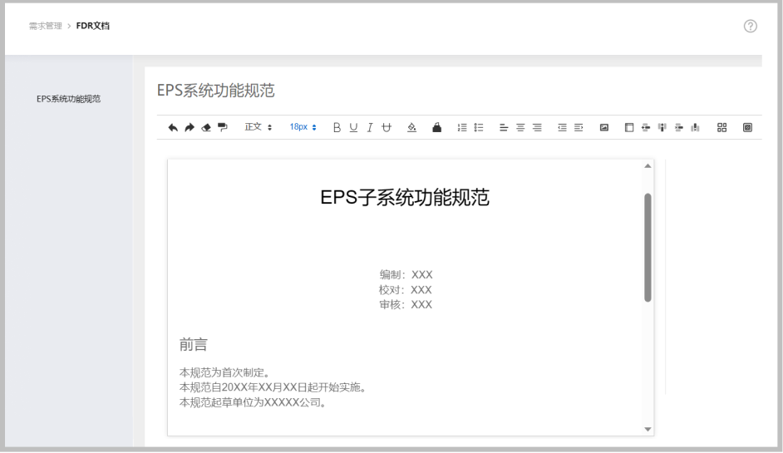Select the eraser clear-format tool
This screenshot has width=783, height=453.
coord(205,127)
